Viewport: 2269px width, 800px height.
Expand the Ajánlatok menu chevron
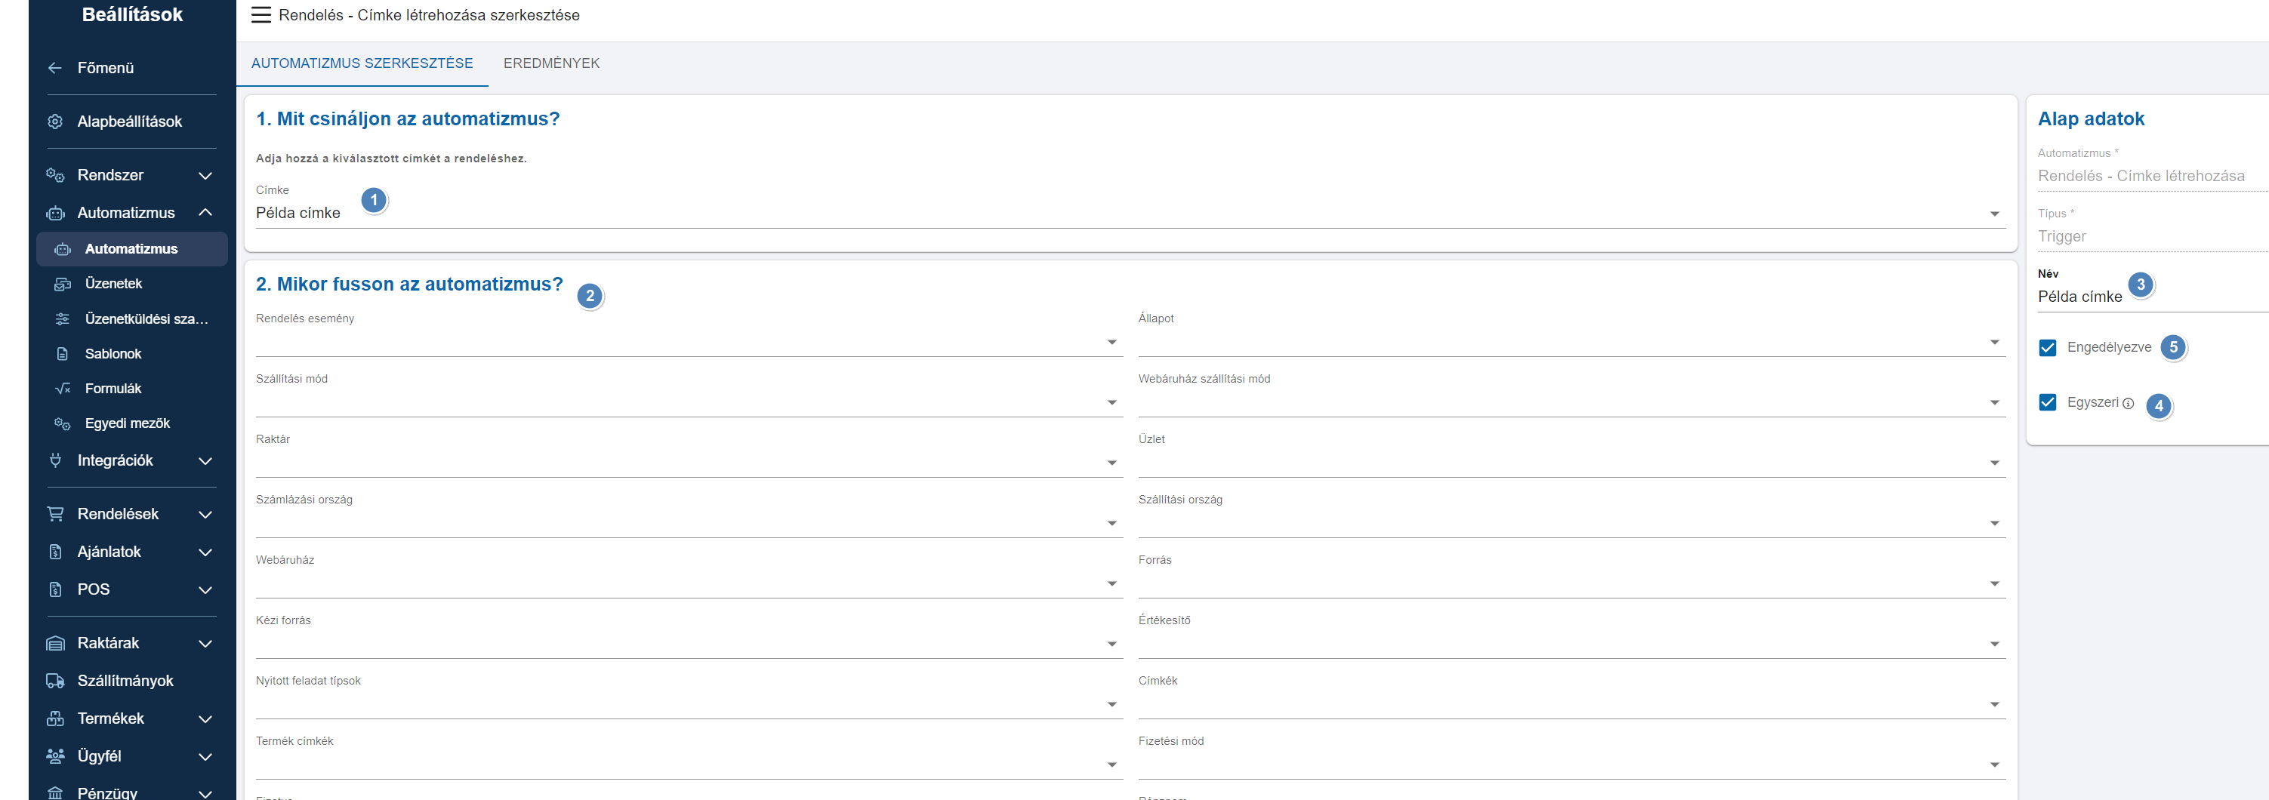click(205, 552)
